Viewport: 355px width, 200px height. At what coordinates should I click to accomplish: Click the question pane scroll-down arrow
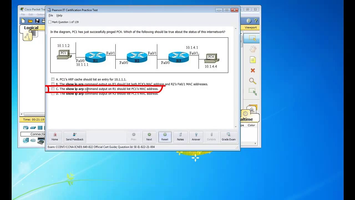[x=236, y=127]
